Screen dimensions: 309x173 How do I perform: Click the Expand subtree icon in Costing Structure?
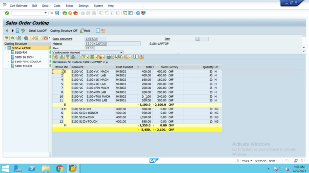pos(7,38)
